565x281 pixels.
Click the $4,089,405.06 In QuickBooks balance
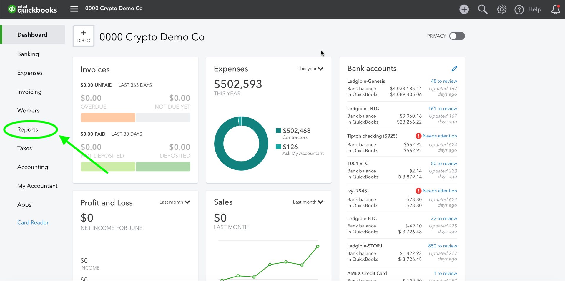pos(406,94)
